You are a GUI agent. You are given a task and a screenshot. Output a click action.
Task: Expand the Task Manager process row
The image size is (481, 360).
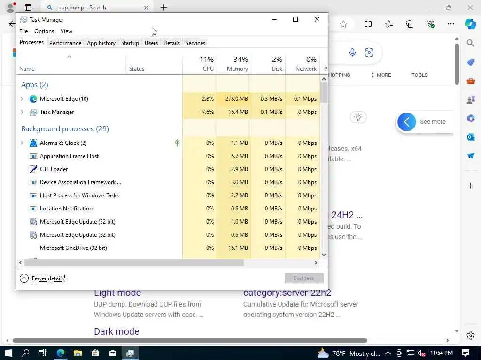(22, 112)
